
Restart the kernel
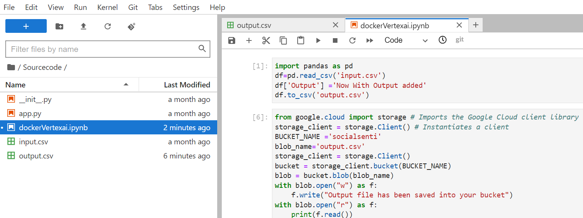pos(352,40)
